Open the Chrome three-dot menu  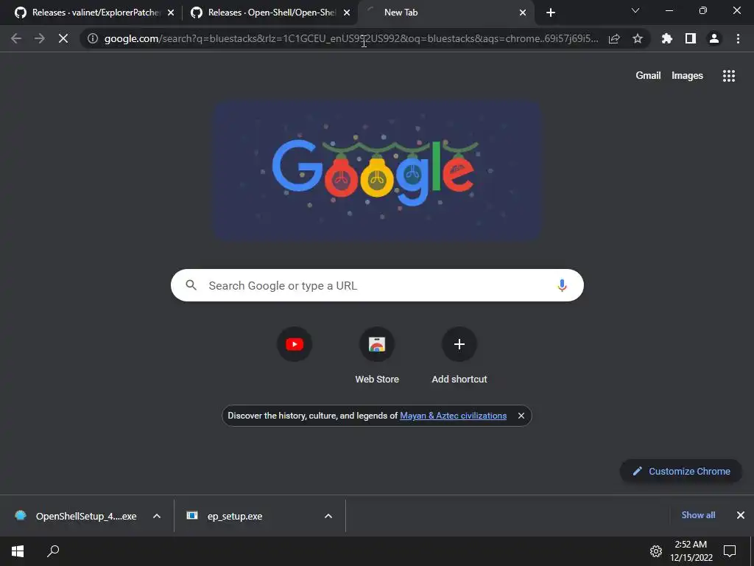tap(738, 38)
